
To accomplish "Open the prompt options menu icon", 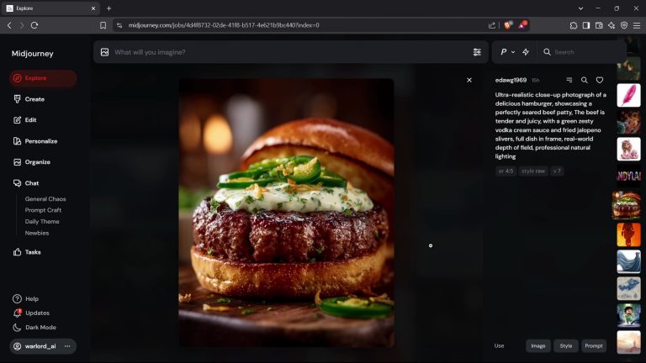I will click(569, 80).
